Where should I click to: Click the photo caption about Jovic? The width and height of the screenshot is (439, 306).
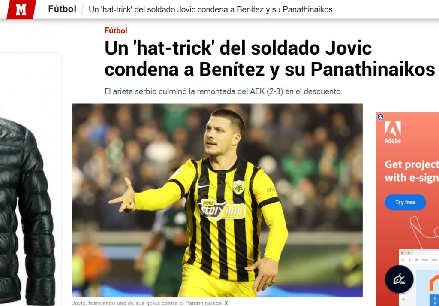(x=147, y=303)
